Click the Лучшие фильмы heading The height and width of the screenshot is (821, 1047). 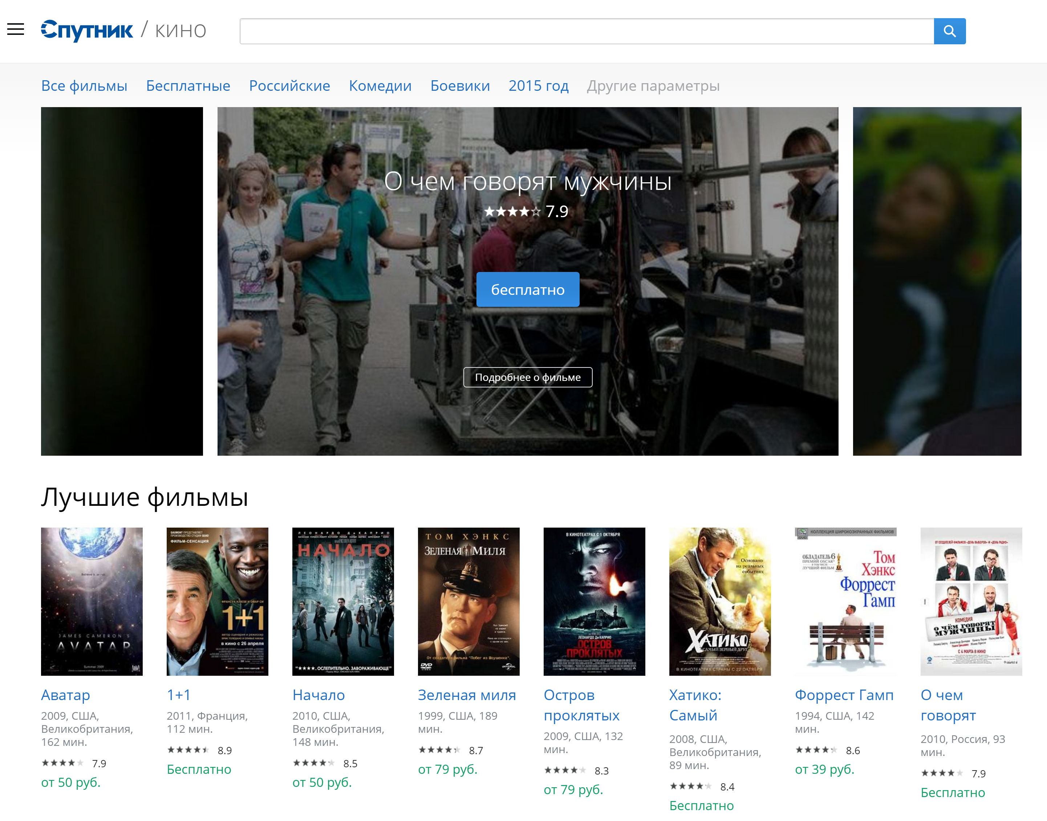pos(145,497)
